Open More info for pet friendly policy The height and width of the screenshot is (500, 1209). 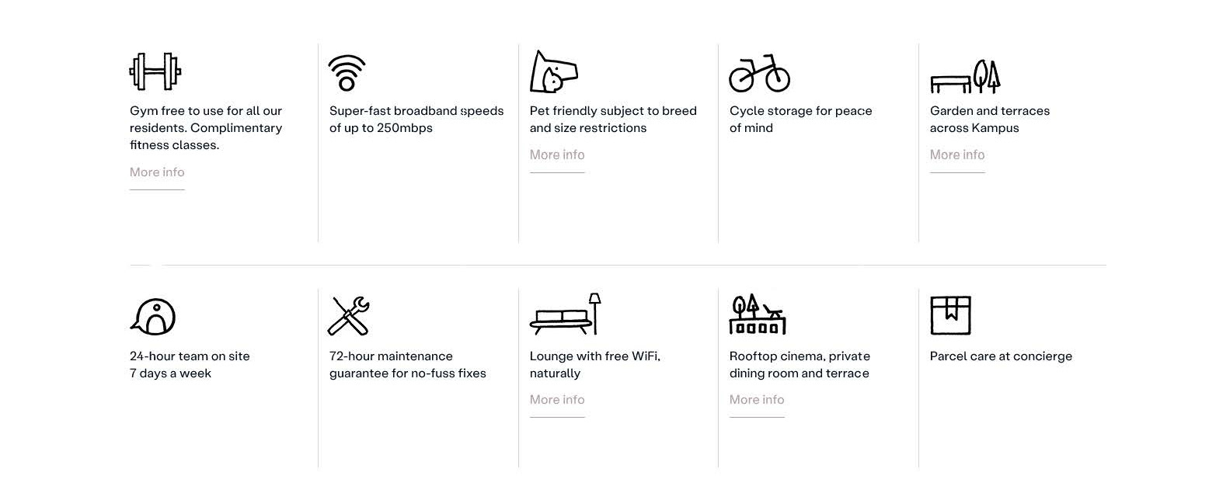557,155
